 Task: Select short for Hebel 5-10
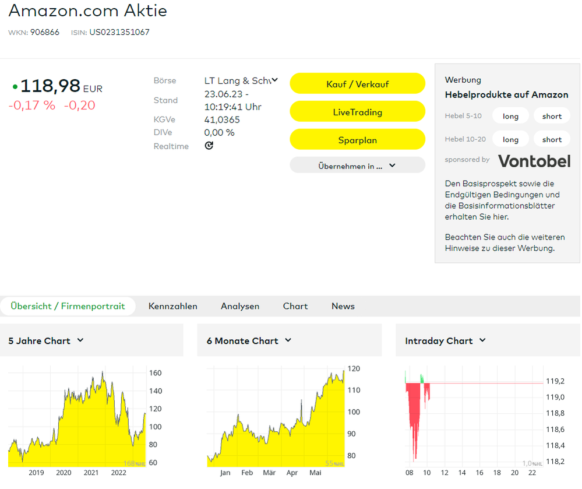coord(552,116)
